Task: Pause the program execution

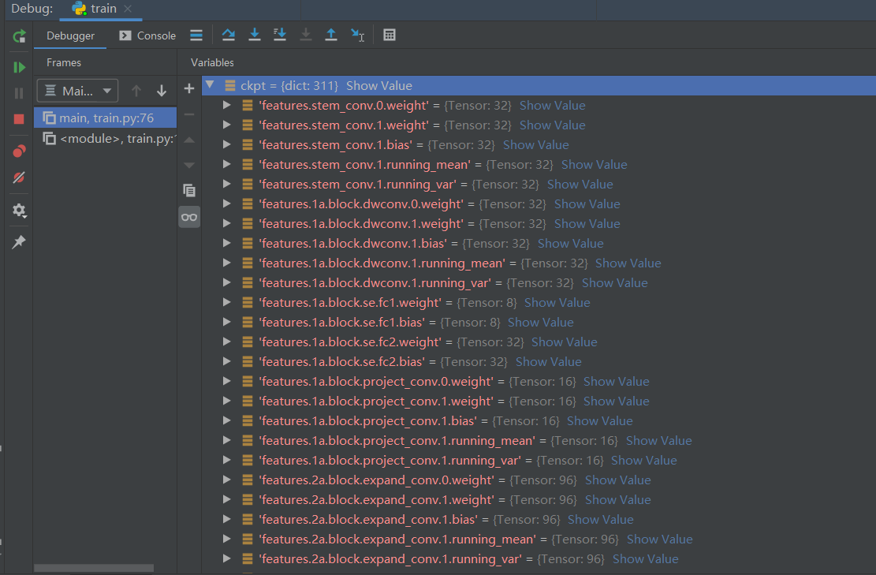Action: 19,93
